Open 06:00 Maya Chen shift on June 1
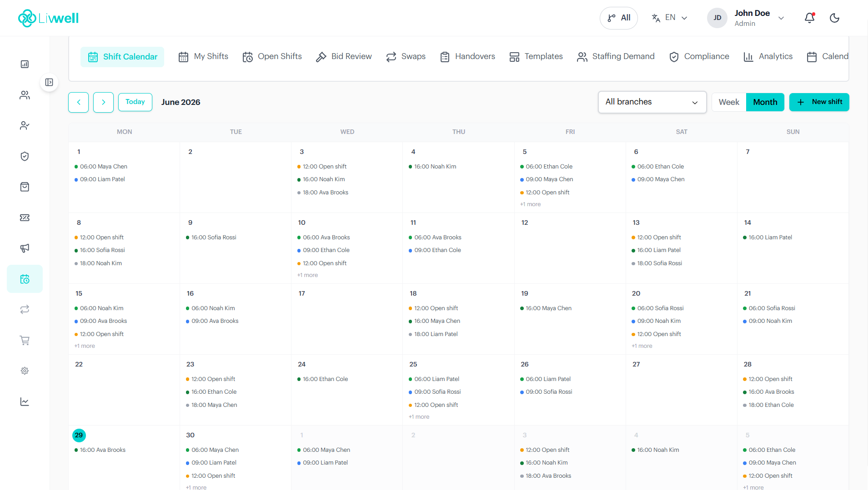Viewport: 868px width, 490px height. (x=101, y=167)
